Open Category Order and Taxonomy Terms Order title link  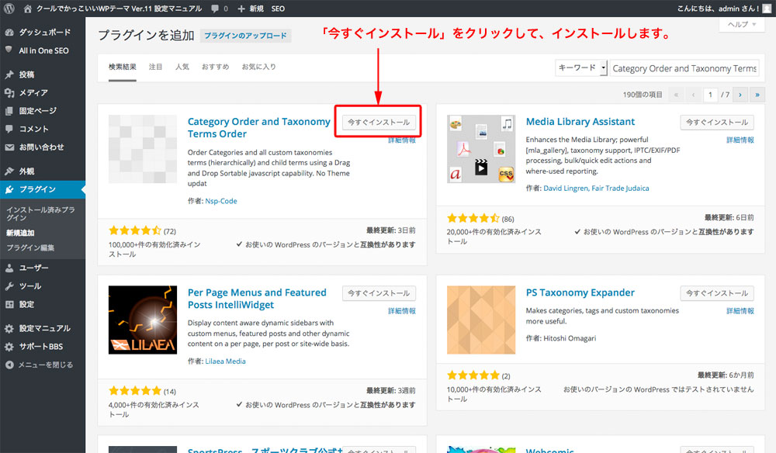click(259, 127)
